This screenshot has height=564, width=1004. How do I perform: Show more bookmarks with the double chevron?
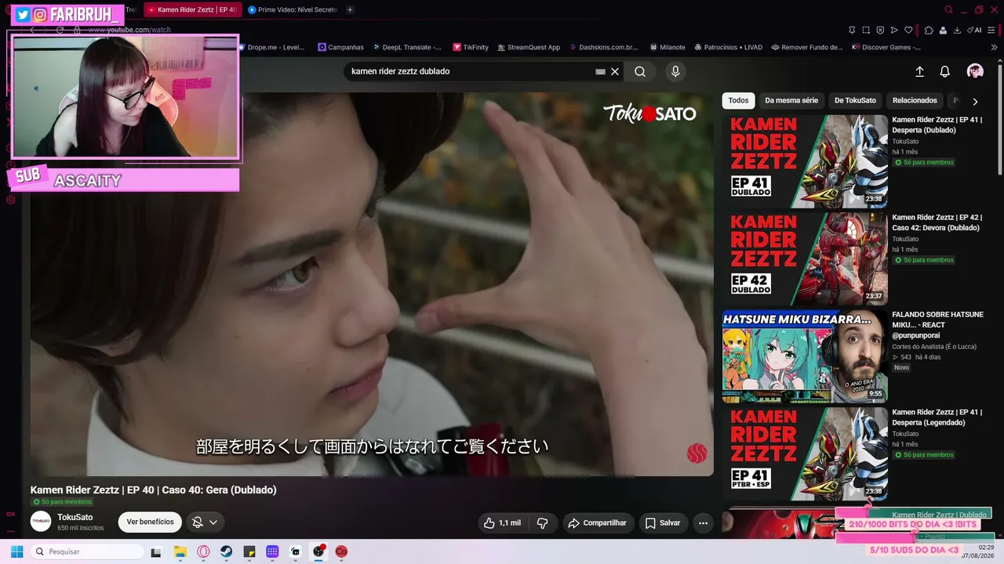995,47
